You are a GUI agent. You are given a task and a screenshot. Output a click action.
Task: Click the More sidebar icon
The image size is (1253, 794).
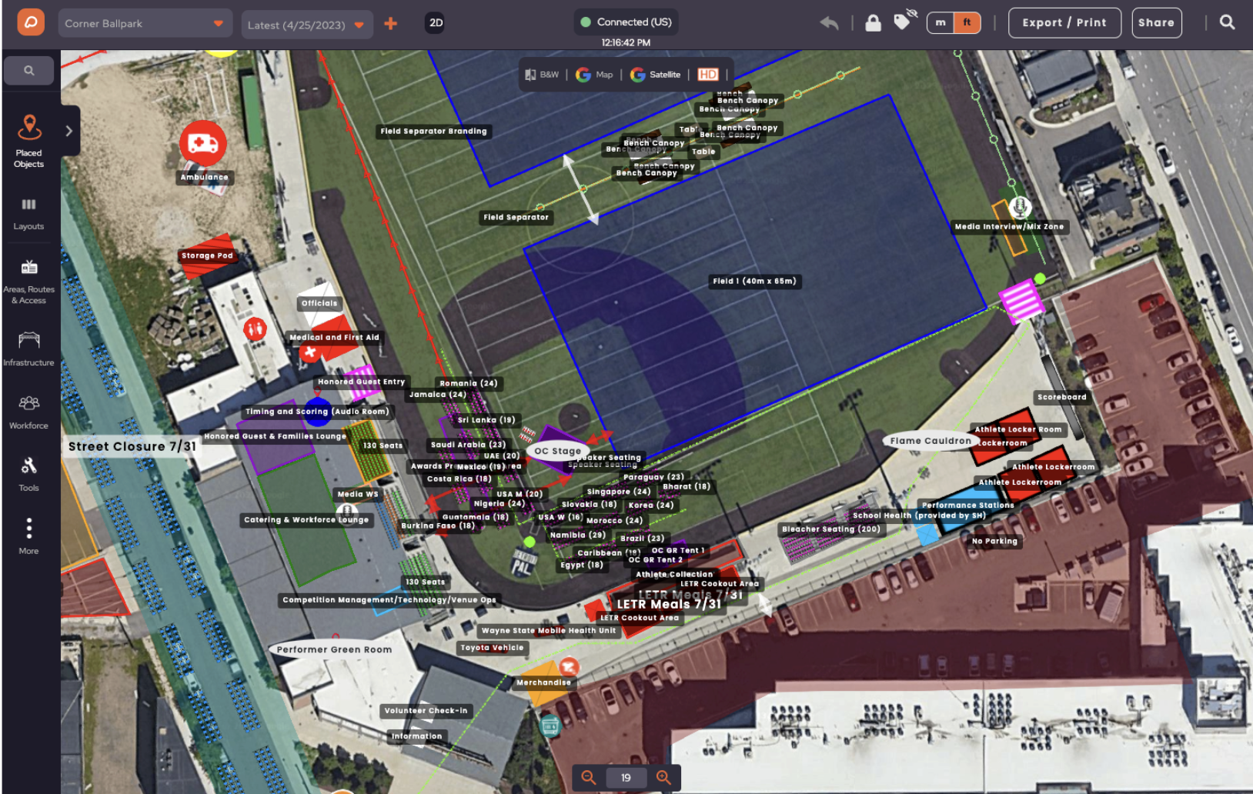(28, 536)
